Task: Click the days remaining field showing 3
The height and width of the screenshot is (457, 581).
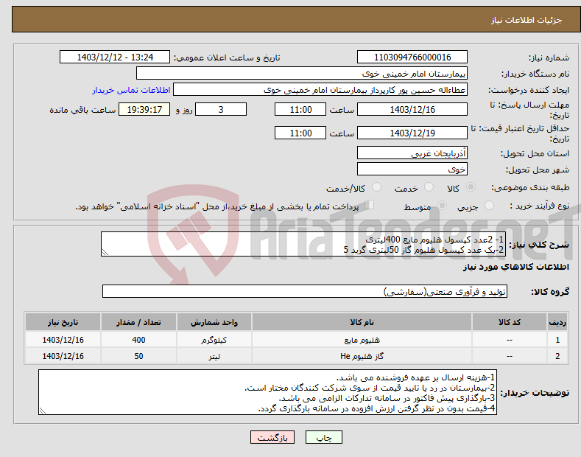Action: 221,109
